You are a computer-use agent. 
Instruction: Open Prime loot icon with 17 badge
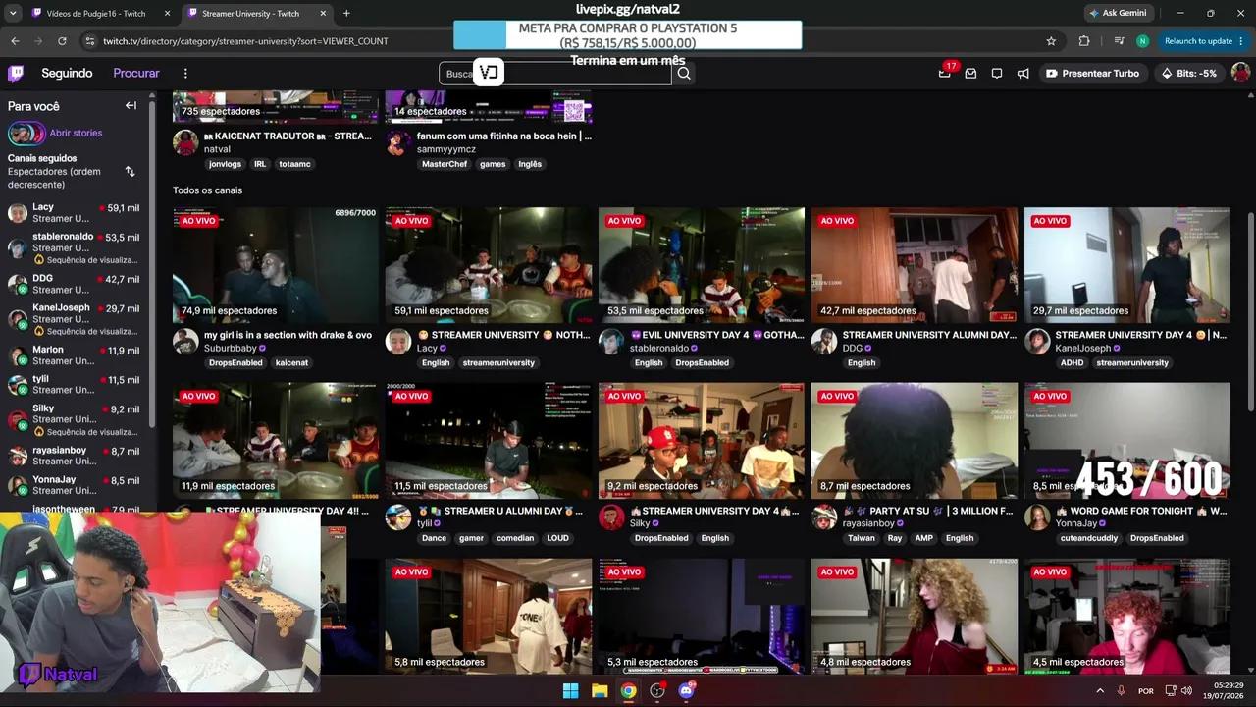[945, 73]
